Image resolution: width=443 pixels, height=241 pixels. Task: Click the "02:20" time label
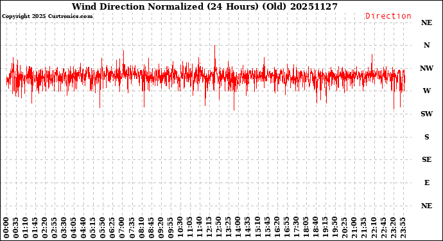click(x=45, y=228)
